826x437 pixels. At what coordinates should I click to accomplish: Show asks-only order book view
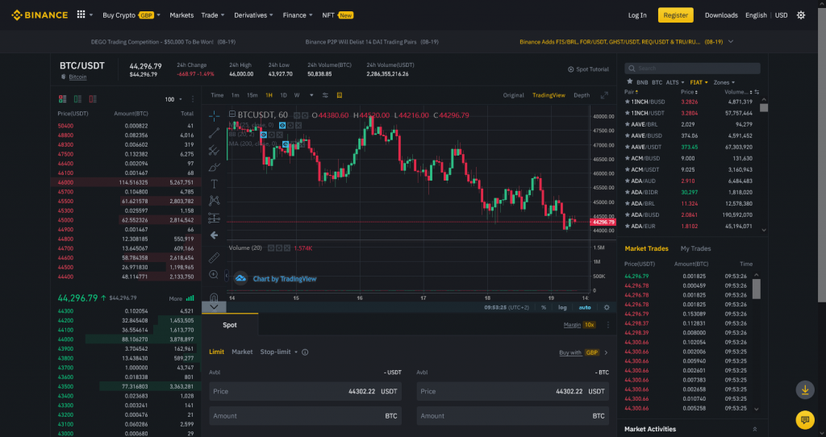pos(93,99)
